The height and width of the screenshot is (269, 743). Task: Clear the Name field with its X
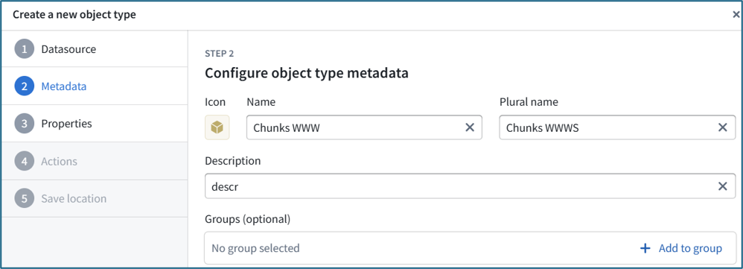click(470, 127)
